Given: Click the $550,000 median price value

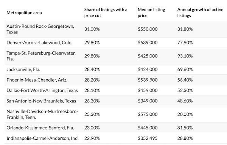Looking at the screenshot, I should click(x=148, y=29).
